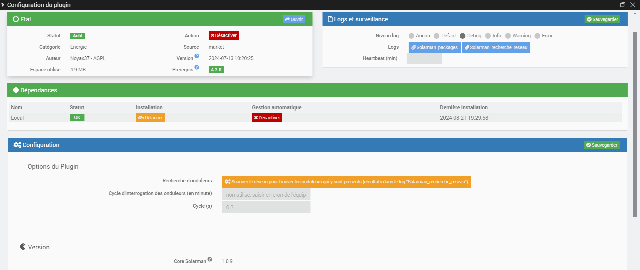
Task: Click the Core Solarman version 1.0.9
Action: point(227,261)
